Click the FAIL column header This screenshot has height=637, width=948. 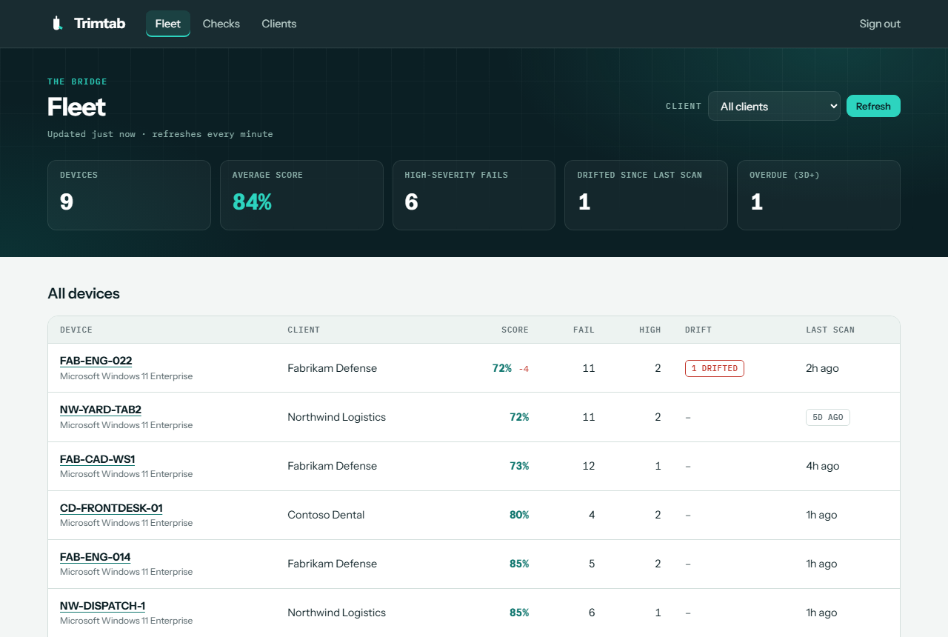[584, 330]
